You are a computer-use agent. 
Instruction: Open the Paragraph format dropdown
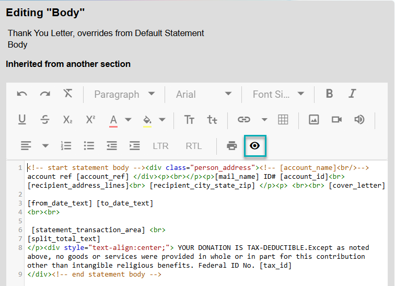(x=124, y=94)
